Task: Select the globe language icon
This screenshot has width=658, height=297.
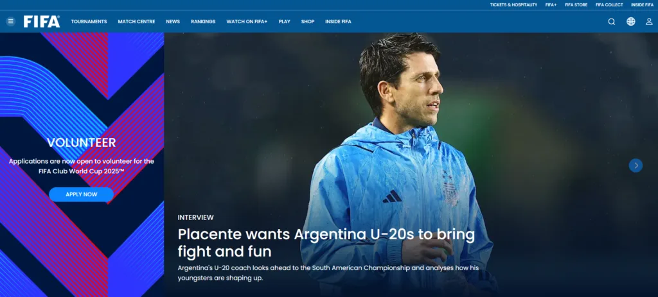Action: (631, 21)
